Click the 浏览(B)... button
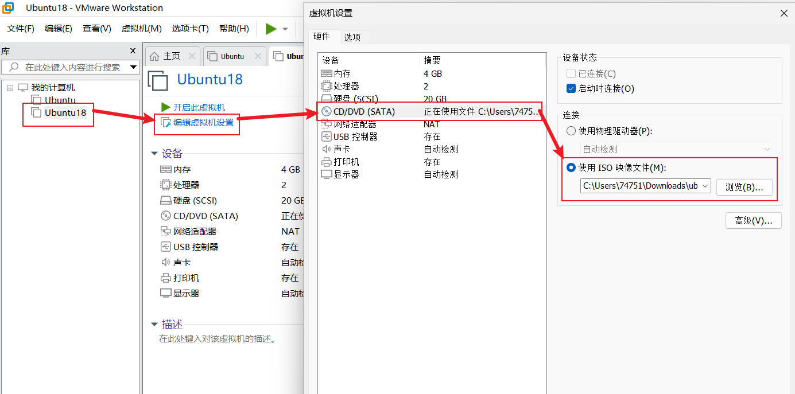This screenshot has width=795, height=394. (744, 188)
